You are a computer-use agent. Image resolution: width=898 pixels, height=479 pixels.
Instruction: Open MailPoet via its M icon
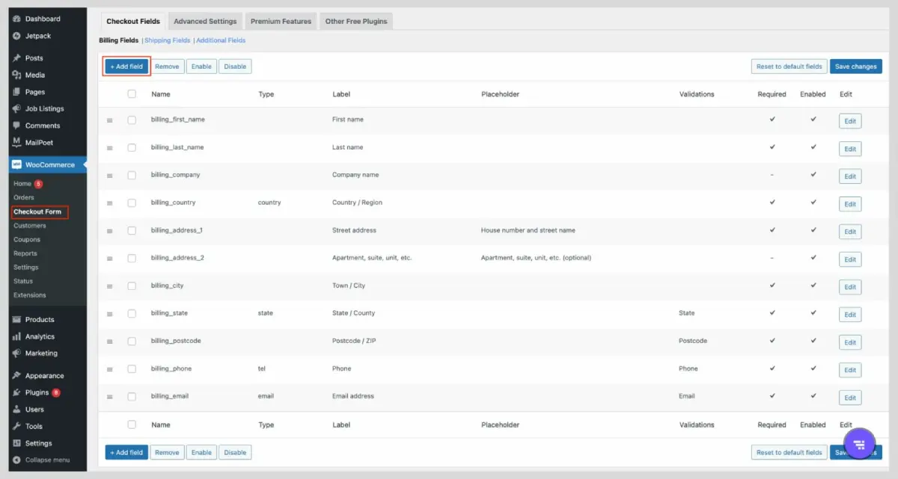tap(16, 142)
